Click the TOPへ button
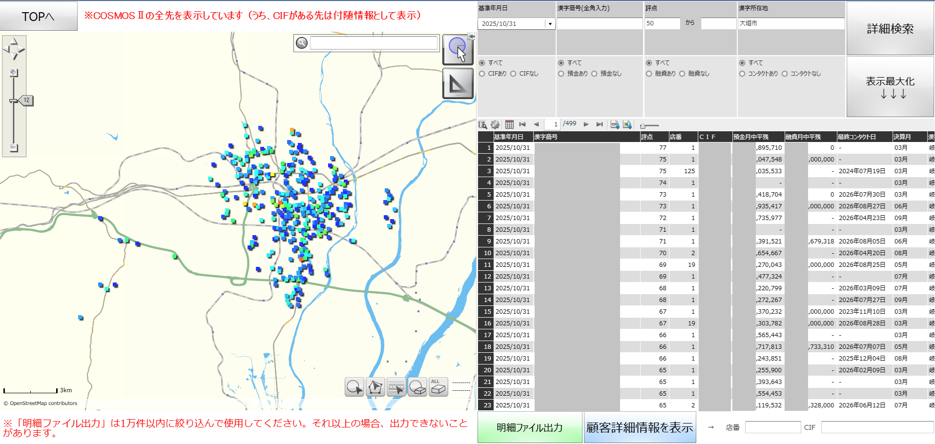 (x=39, y=16)
